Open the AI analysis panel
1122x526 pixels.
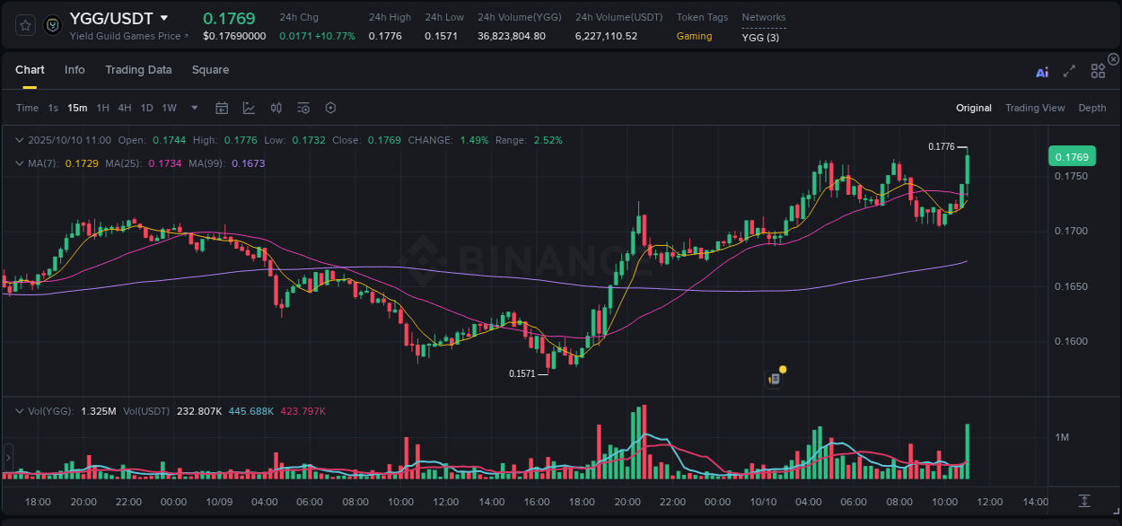[1042, 71]
